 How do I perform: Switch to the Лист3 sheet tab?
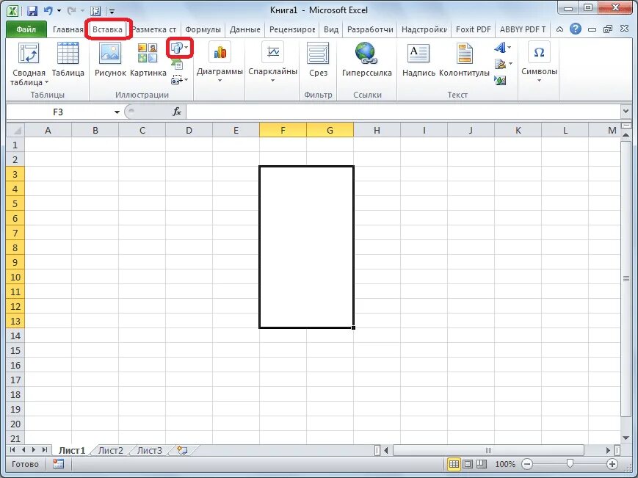point(149,450)
